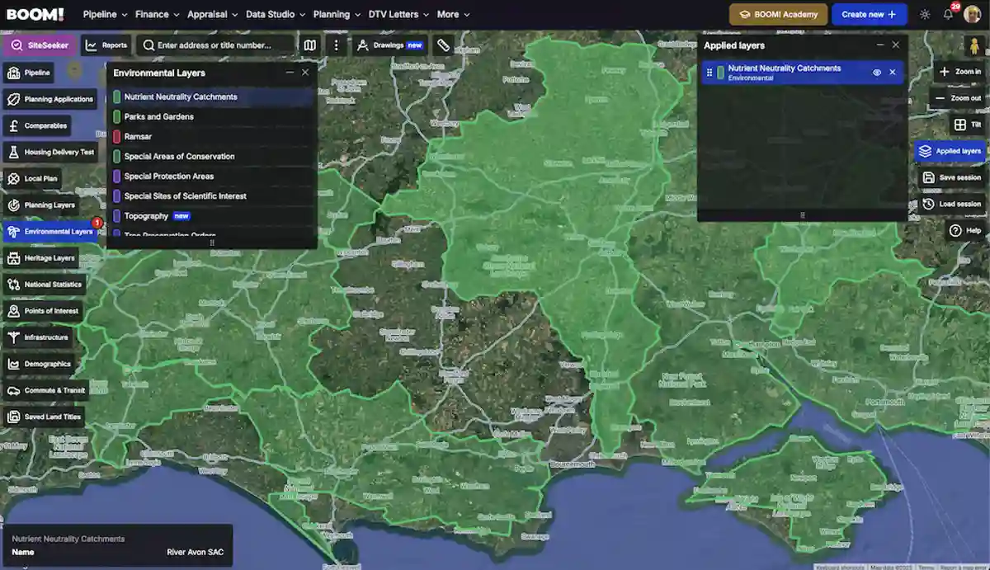
Task: Open the notifications bell
Action: click(948, 14)
